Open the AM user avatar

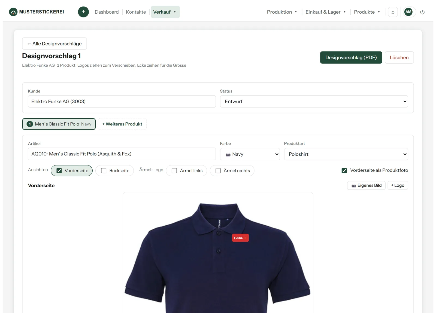[408, 12]
